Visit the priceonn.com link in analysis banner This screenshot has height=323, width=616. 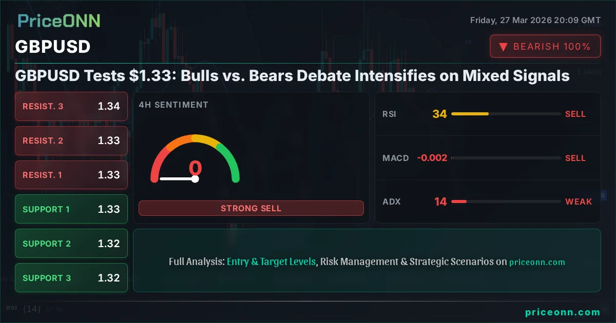tap(537, 262)
